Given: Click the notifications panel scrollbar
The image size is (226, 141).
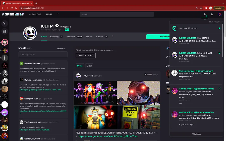Looking at the screenshot, I should tap(223, 40).
